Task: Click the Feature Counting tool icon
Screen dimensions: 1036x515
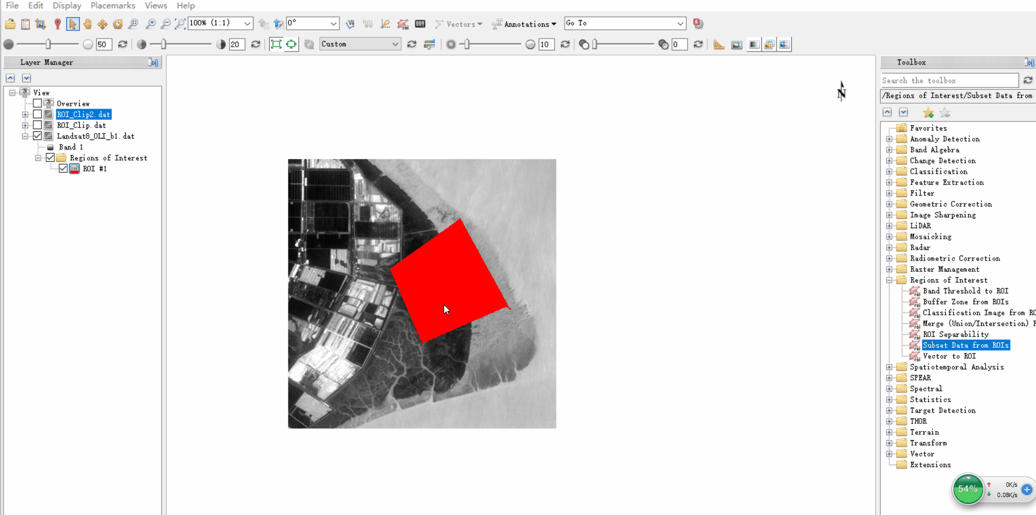Action: pyautogui.click(x=420, y=24)
